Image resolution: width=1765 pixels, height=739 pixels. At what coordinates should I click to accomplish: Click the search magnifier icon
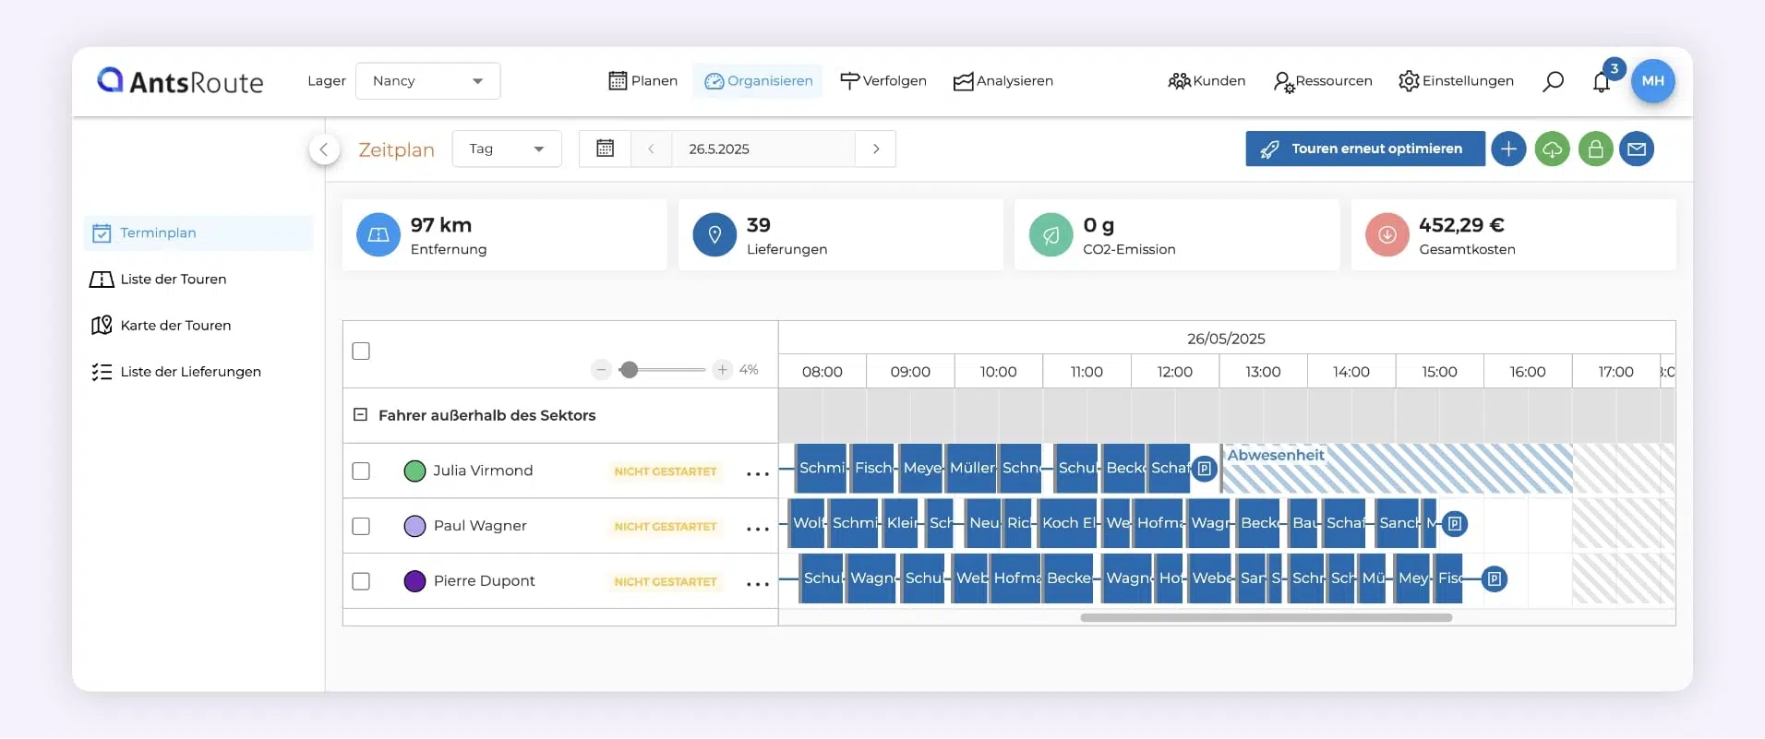1553,81
